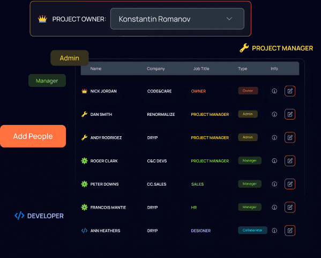The image size is (321, 258).
Task: Click Owner type badge for Nick Jordan
Action: coord(248,91)
